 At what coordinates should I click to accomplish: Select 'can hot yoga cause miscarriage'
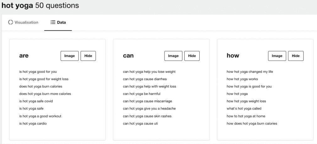[x=148, y=101]
